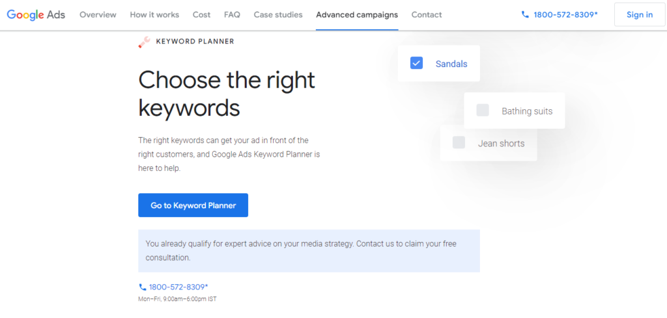The width and height of the screenshot is (667, 318).
Task: Click the Bathing suits keyword label
Action: tap(527, 111)
